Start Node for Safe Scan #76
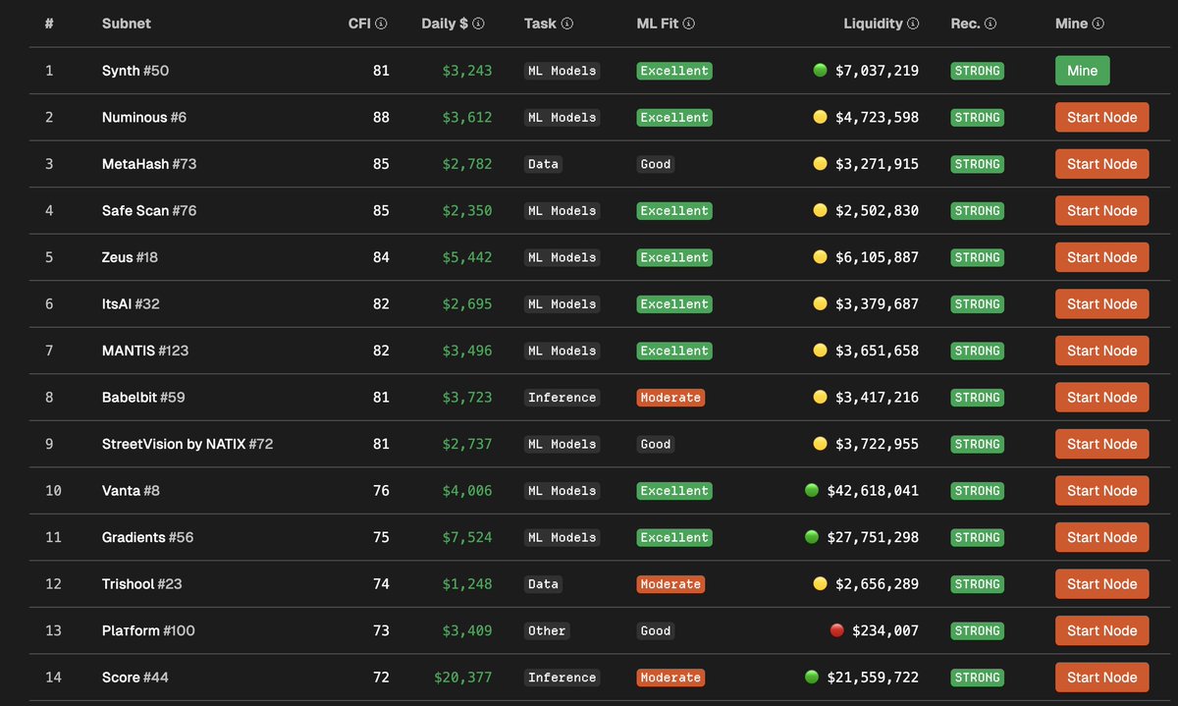The image size is (1178, 706). pyautogui.click(x=1101, y=210)
